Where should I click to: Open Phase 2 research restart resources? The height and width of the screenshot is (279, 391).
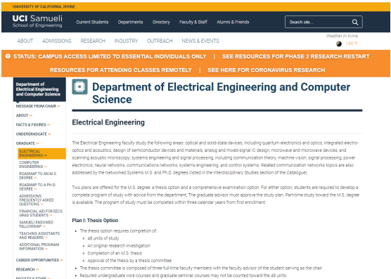[296, 56]
